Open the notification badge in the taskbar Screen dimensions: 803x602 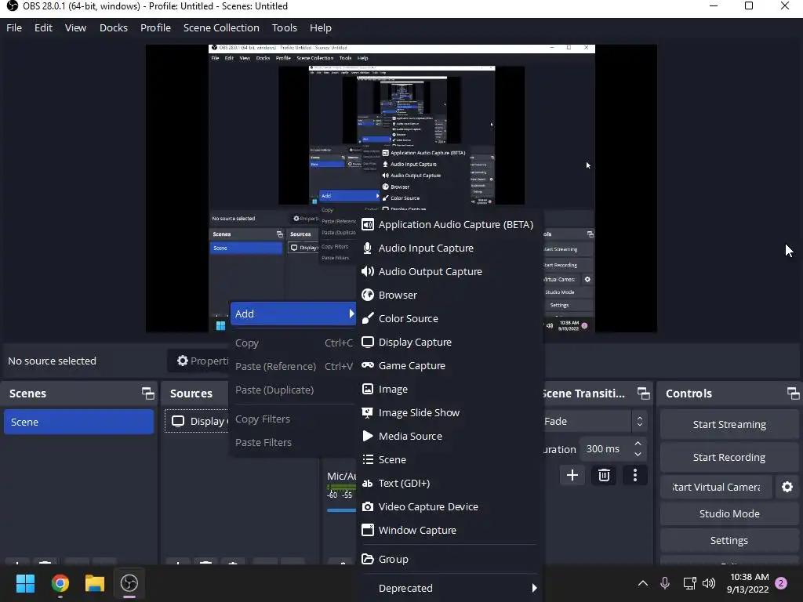(781, 583)
